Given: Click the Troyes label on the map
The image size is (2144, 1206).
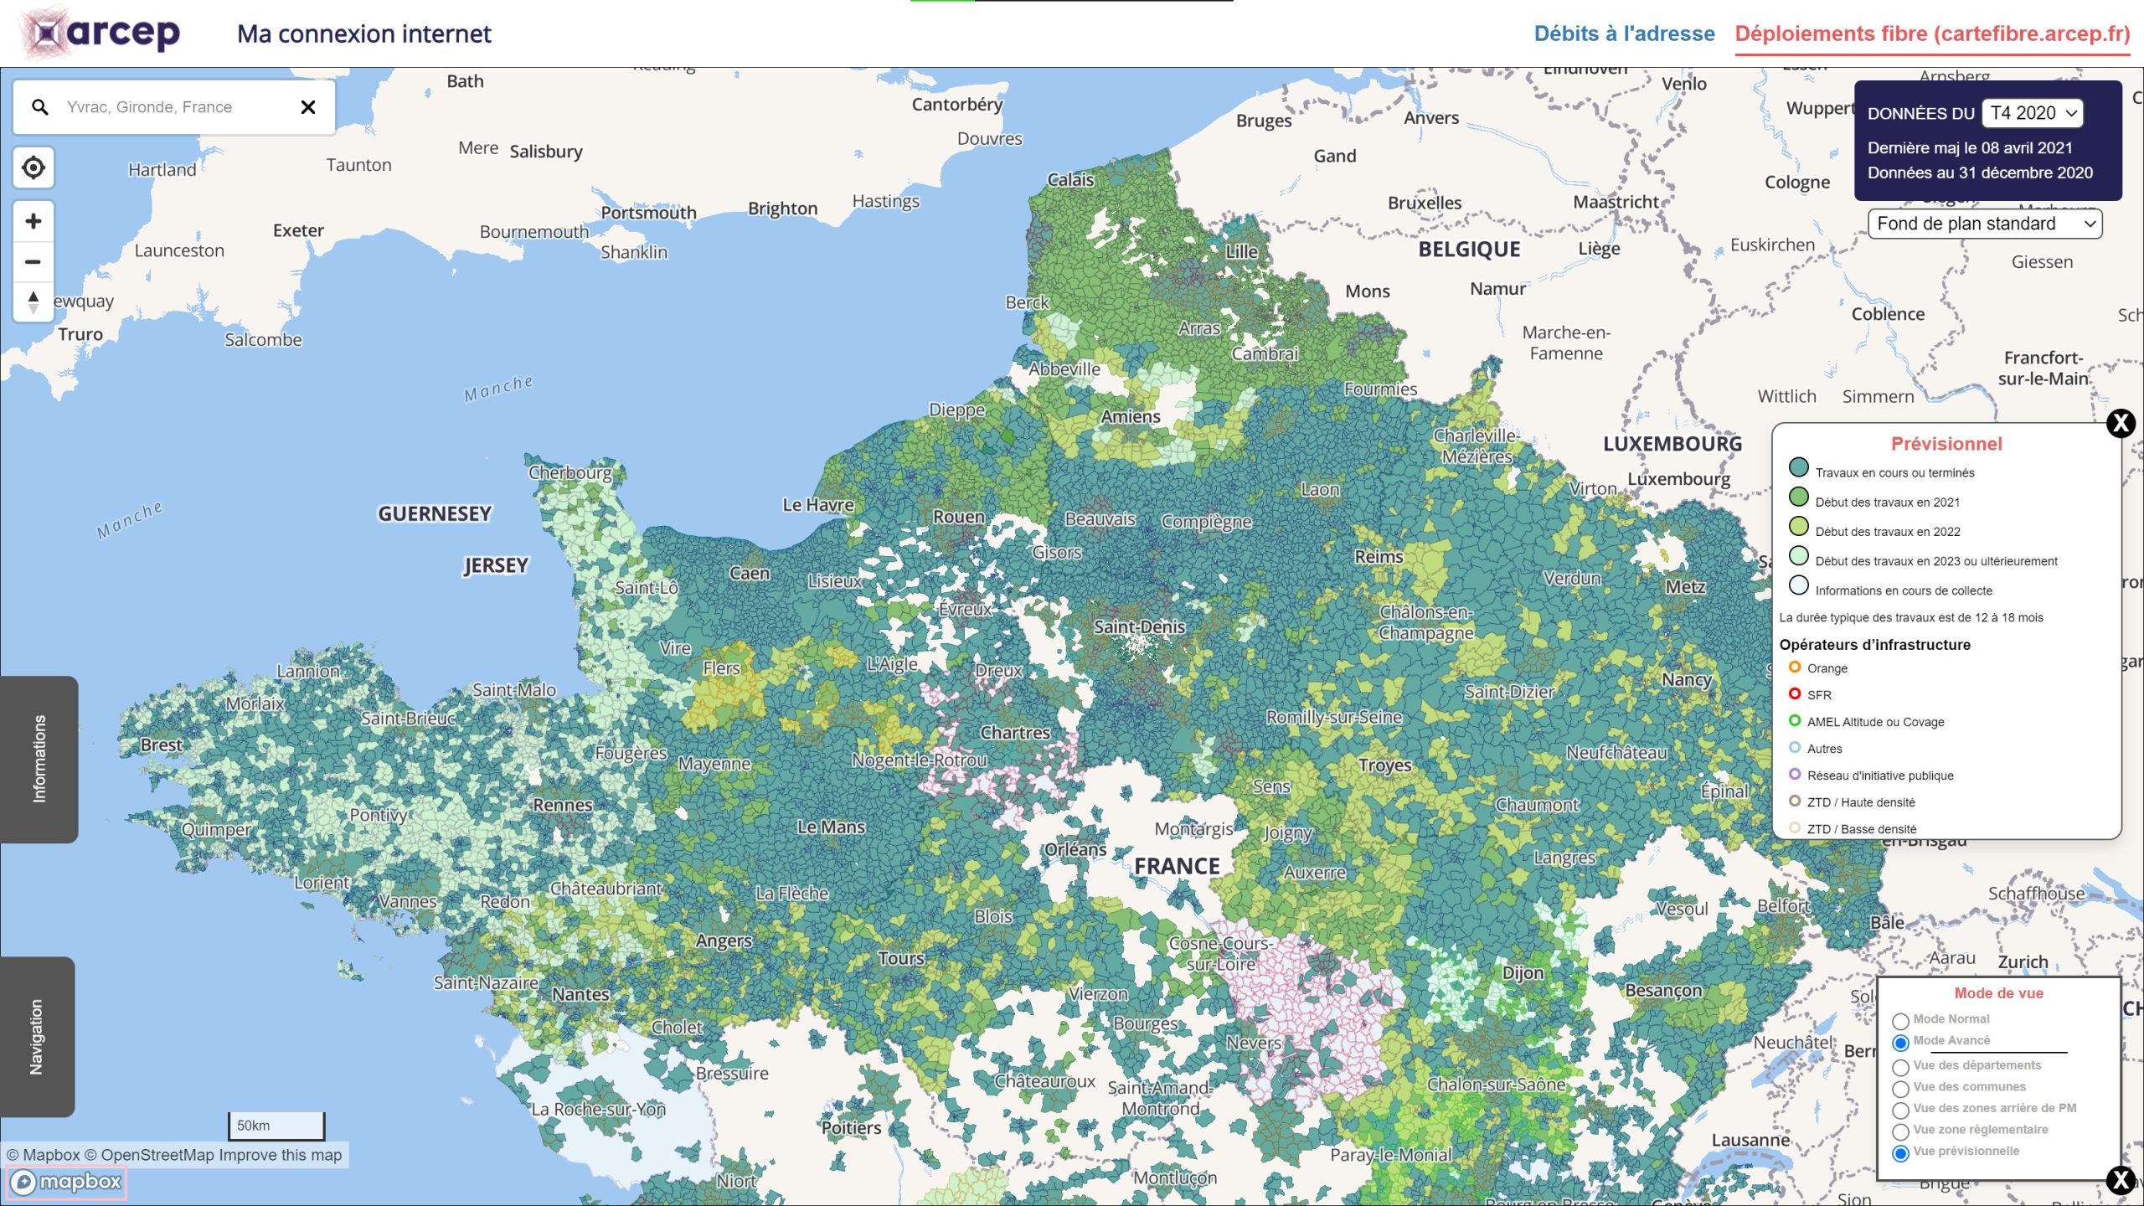Looking at the screenshot, I should pyautogui.click(x=1385, y=765).
